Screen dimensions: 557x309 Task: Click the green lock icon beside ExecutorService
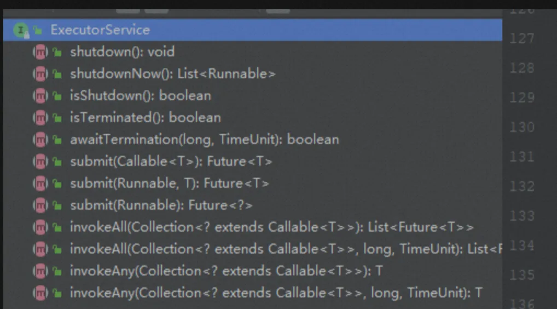point(37,31)
